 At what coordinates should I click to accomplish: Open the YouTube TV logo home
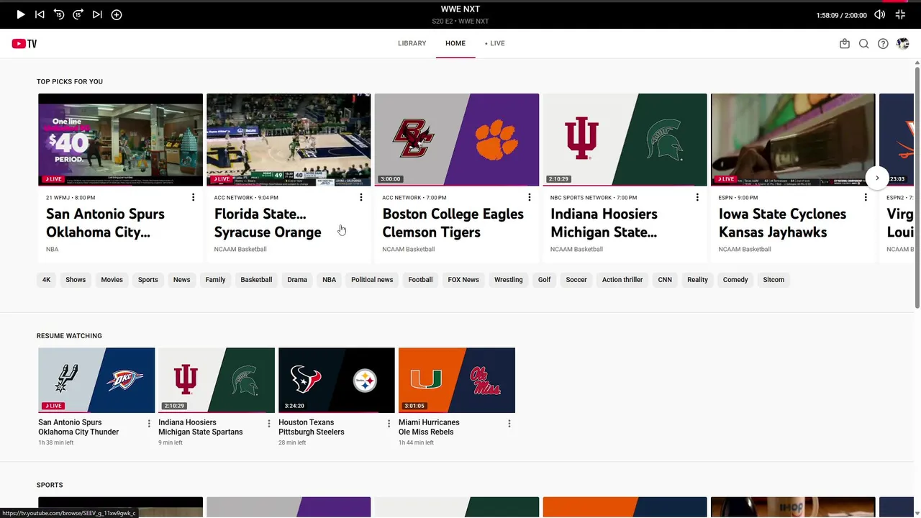(24, 43)
